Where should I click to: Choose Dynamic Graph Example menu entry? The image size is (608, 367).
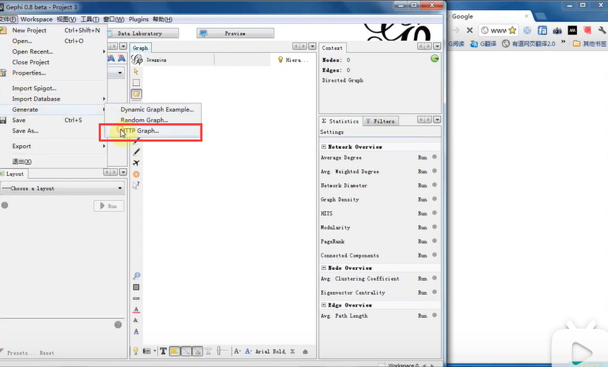153,110
